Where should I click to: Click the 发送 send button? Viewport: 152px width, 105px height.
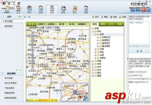pos(139,51)
